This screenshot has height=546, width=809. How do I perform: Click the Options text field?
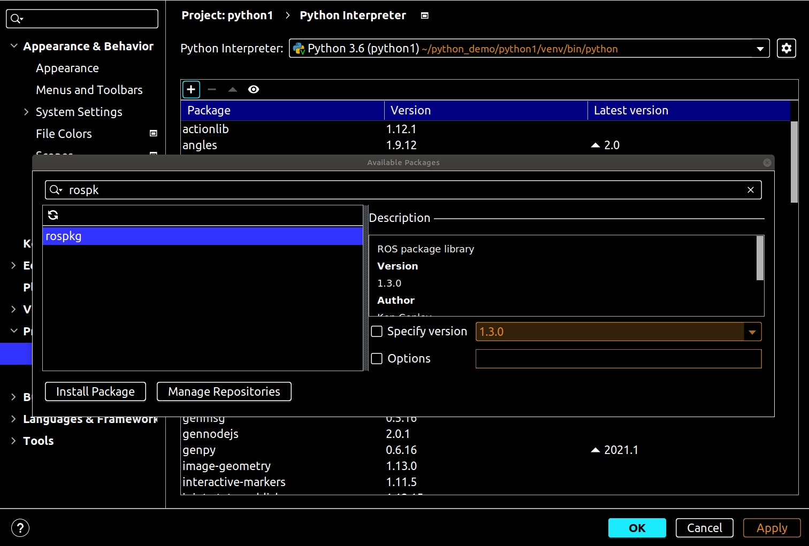click(x=619, y=358)
